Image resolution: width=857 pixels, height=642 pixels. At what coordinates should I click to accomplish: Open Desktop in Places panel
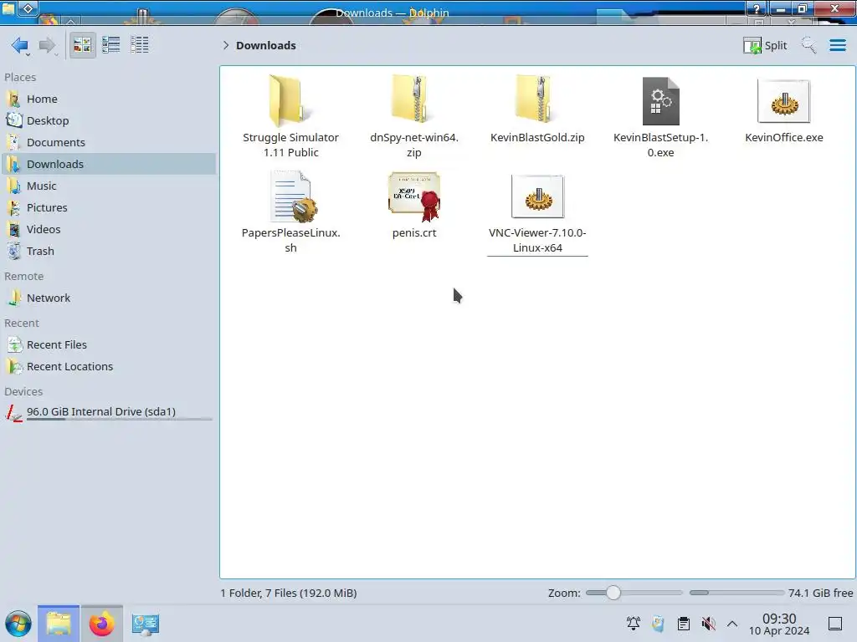(x=109, y=120)
